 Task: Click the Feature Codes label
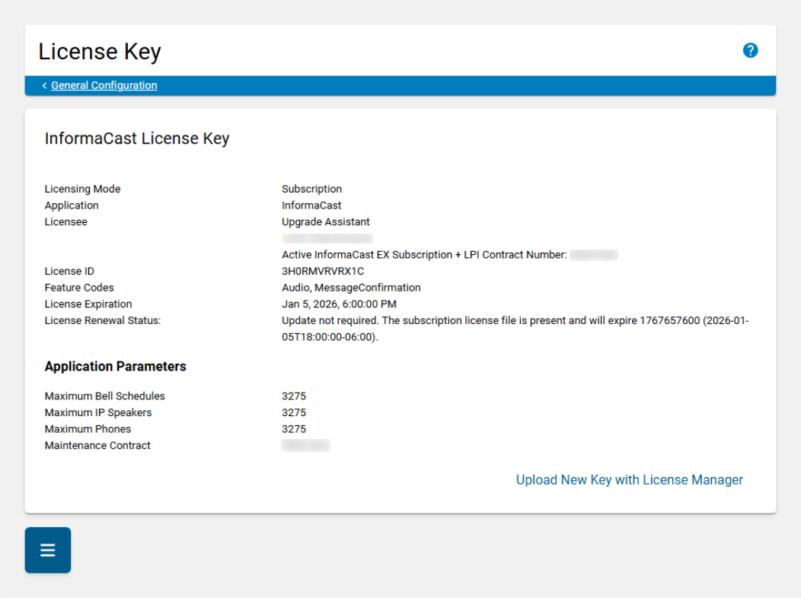tap(79, 288)
